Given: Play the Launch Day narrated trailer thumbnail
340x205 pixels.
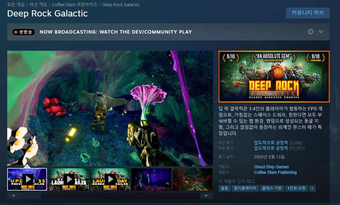Looking at the screenshot, I should (x=110, y=179).
